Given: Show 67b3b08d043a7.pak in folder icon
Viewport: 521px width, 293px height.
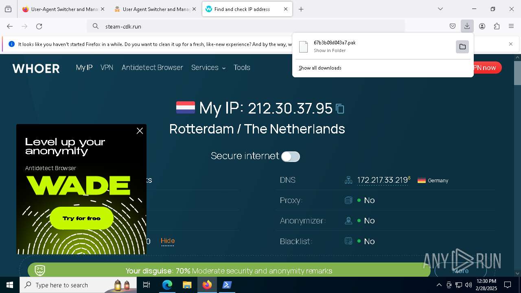Looking at the screenshot, I should [x=462, y=47].
